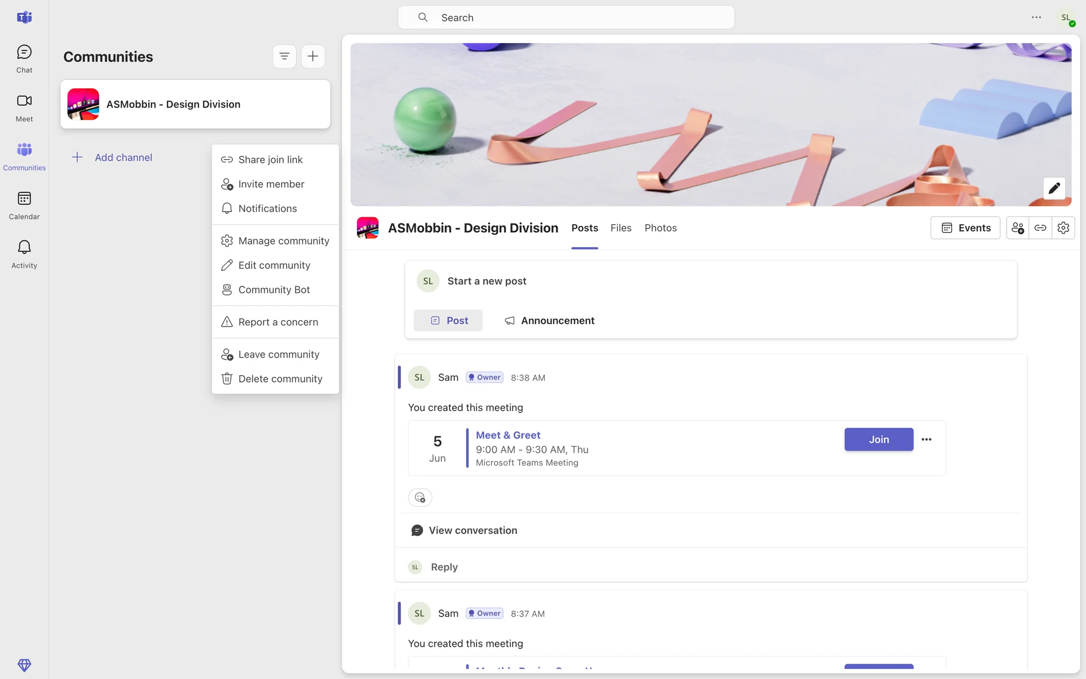This screenshot has height=679, width=1086.
Task: Open the top-right more options ellipsis
Action: click(1036, 18)
